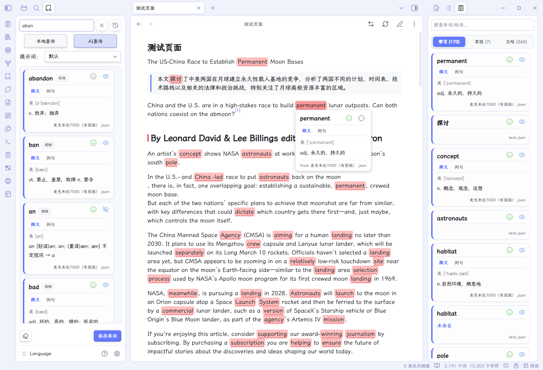Click the highlighted word 'meanwhile'
543x370 pixels.
point(183,293)
